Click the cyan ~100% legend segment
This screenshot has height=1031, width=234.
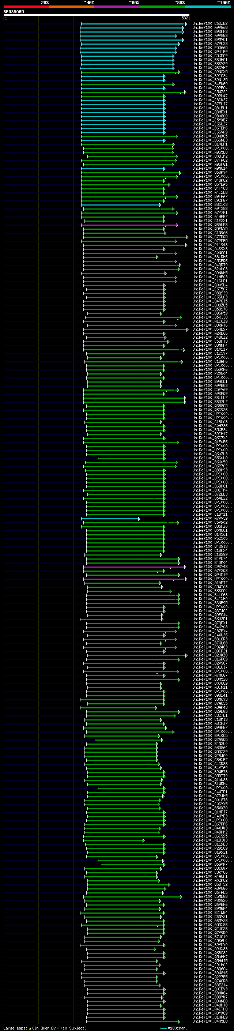[x=208, y=7]
